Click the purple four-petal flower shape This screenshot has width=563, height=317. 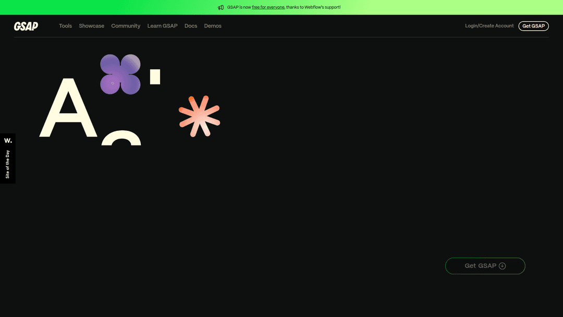(120, 75)
